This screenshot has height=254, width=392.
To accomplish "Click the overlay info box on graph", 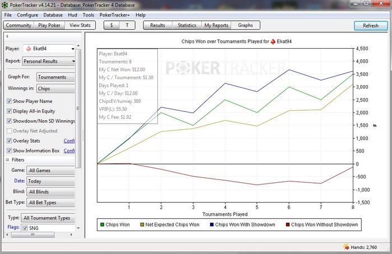I will [127, 86].
